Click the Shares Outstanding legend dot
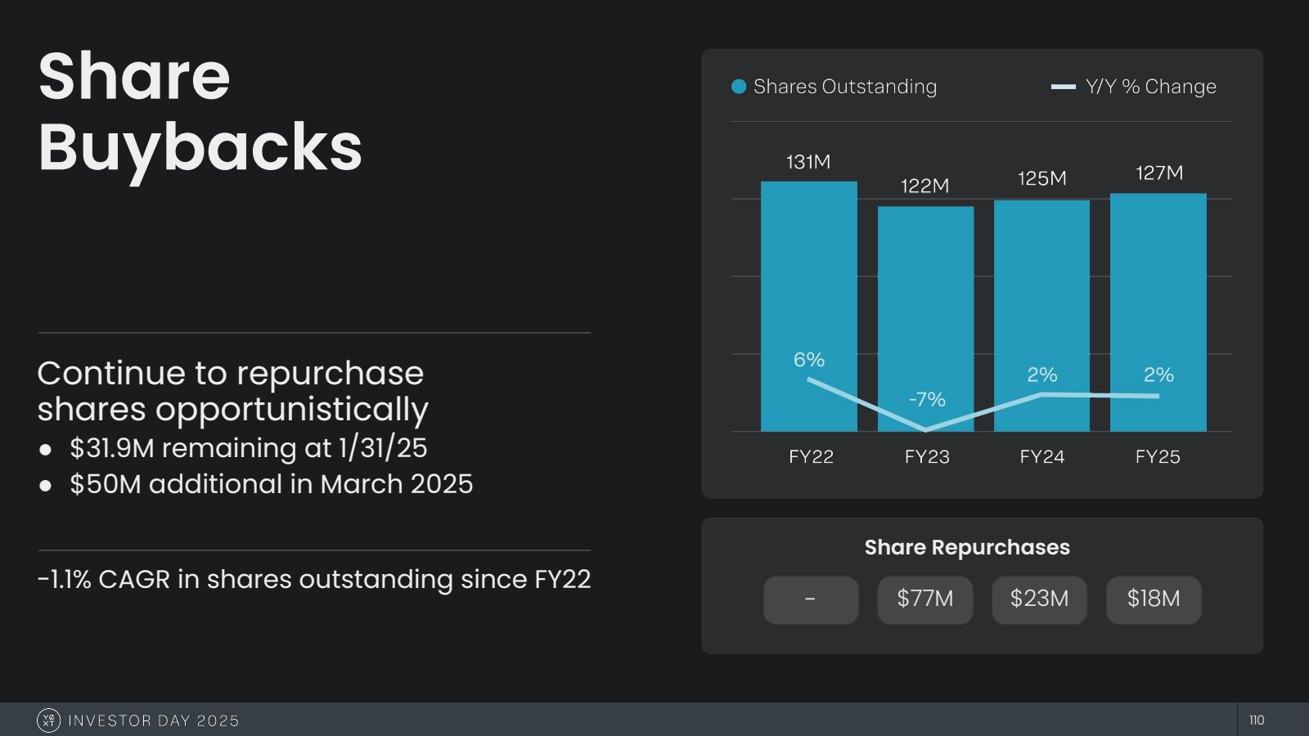The image size is (1309, 736). pyautogui.click(x=739, y=87)
